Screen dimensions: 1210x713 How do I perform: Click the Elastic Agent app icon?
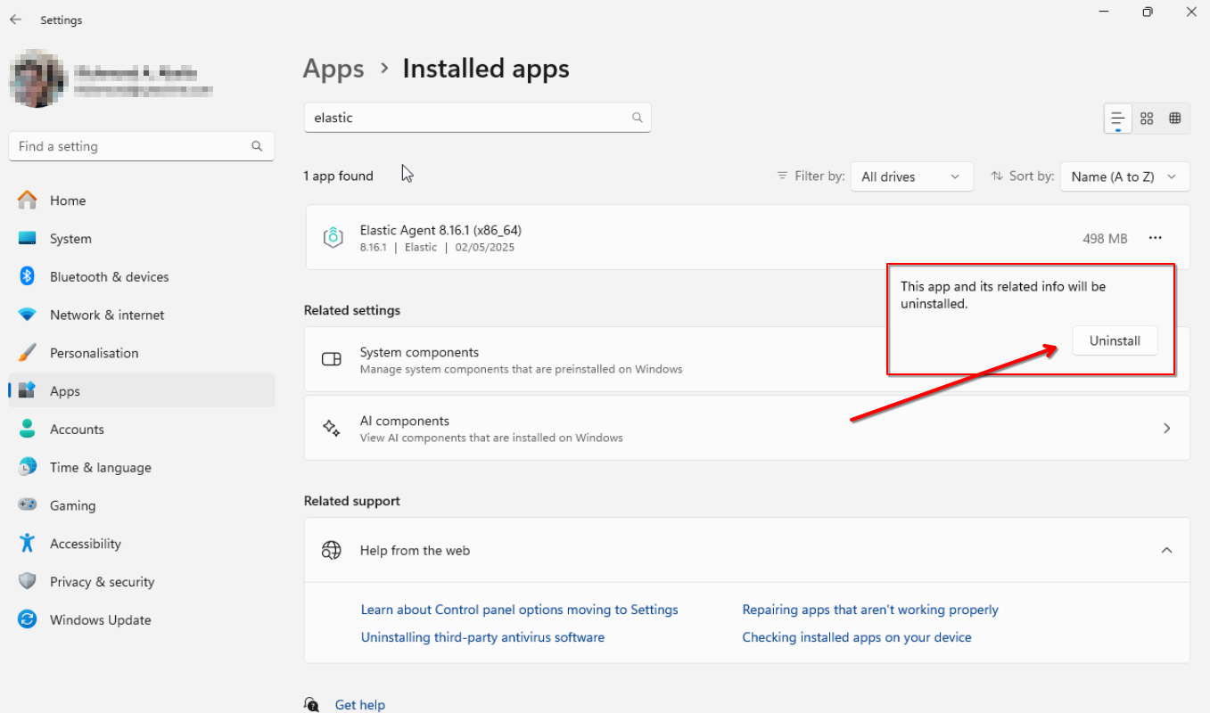(333, 238)
